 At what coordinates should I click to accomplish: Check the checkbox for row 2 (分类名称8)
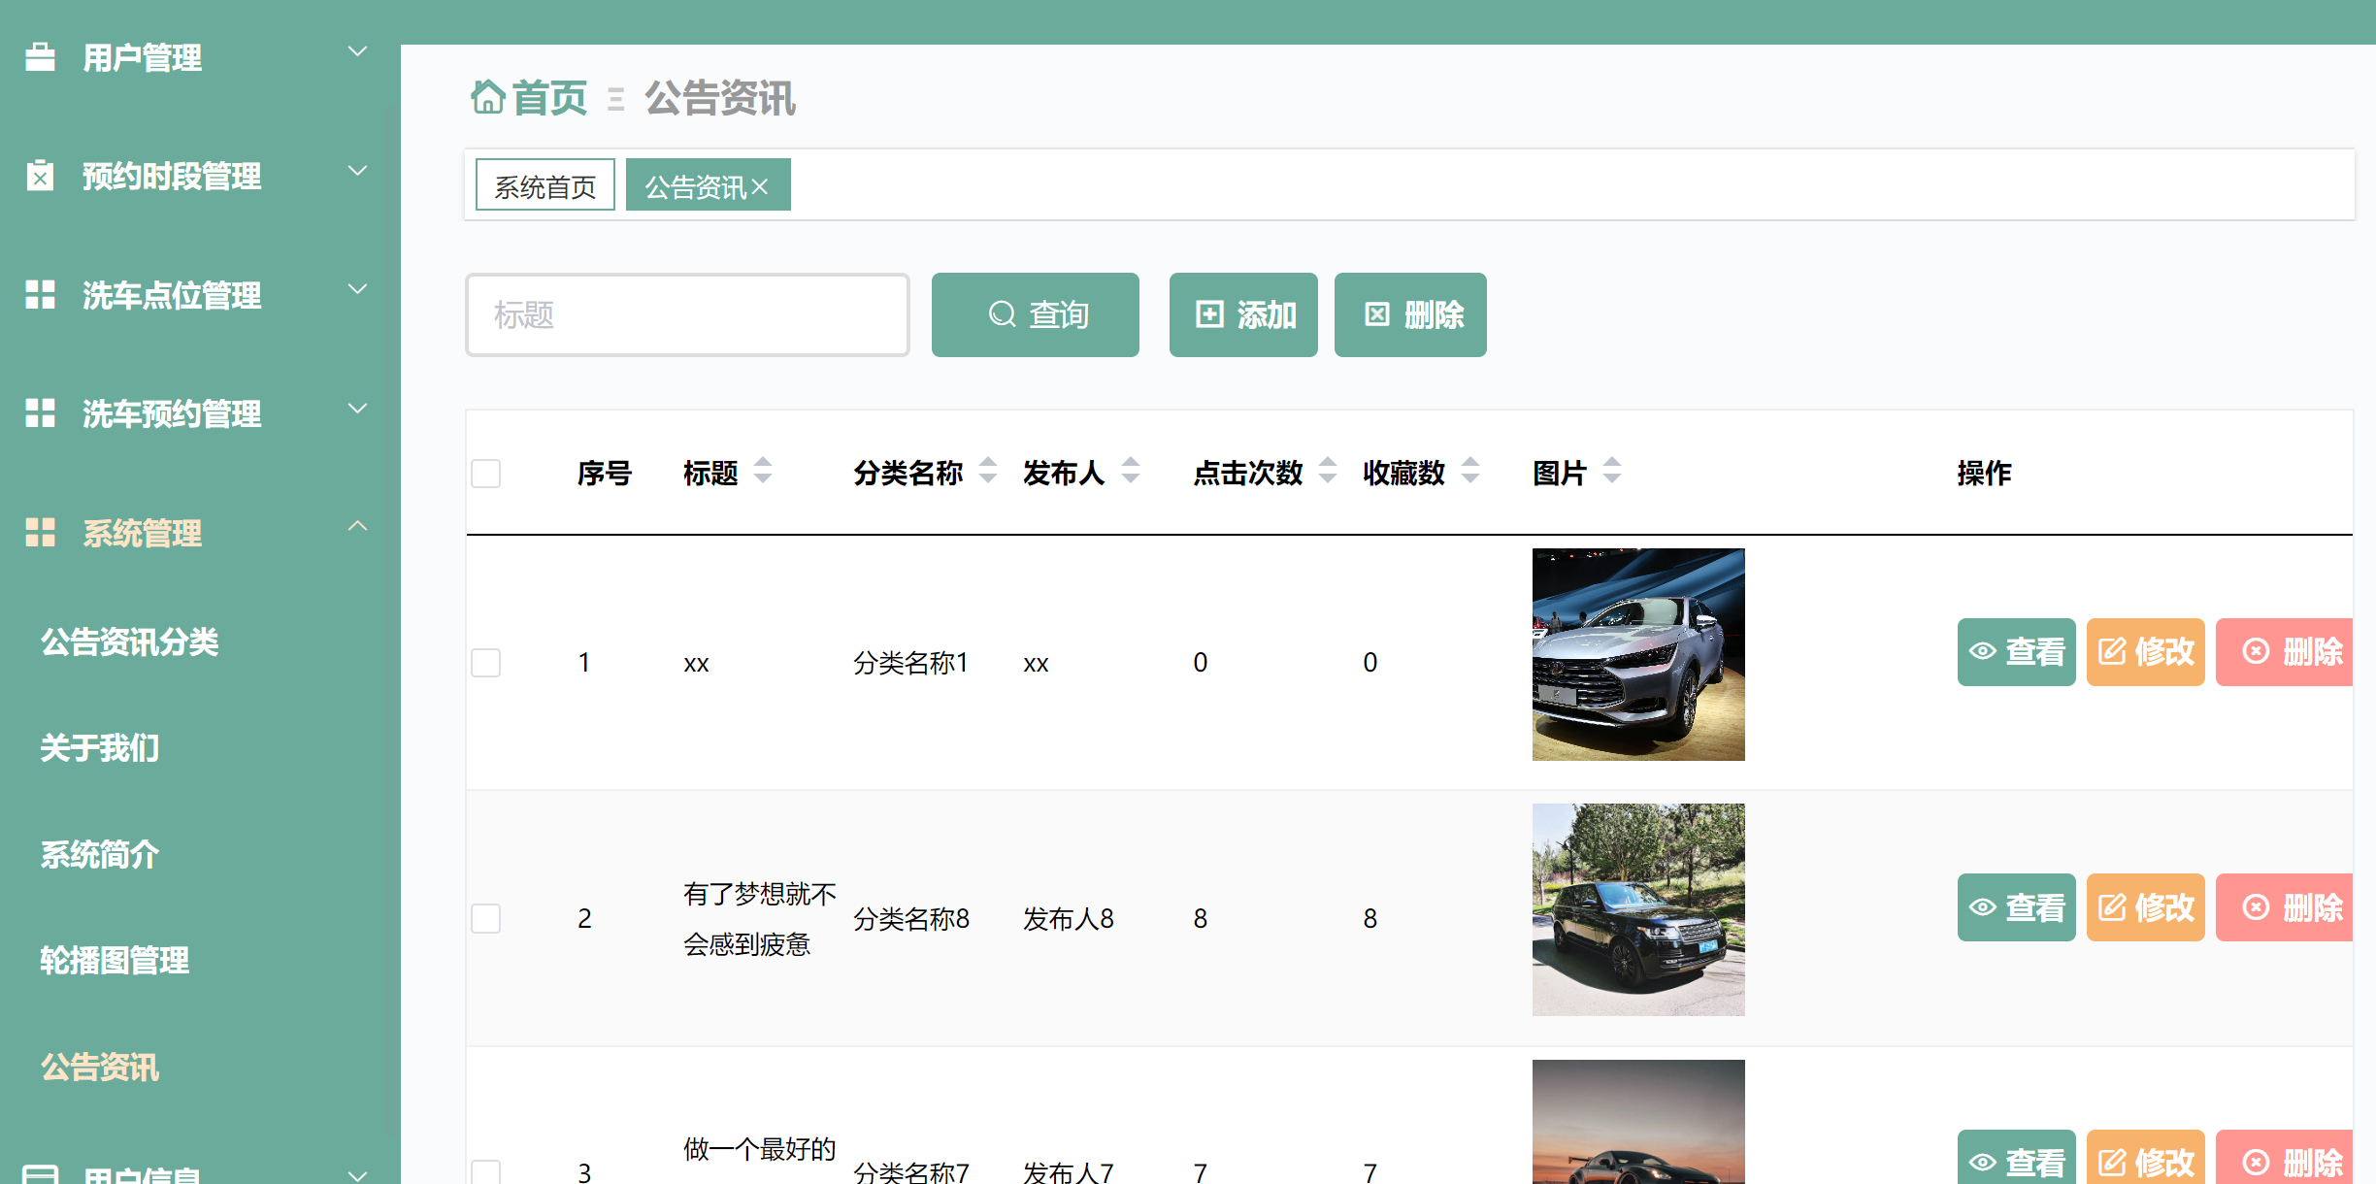pyautogui.click(x=486, y=918)
